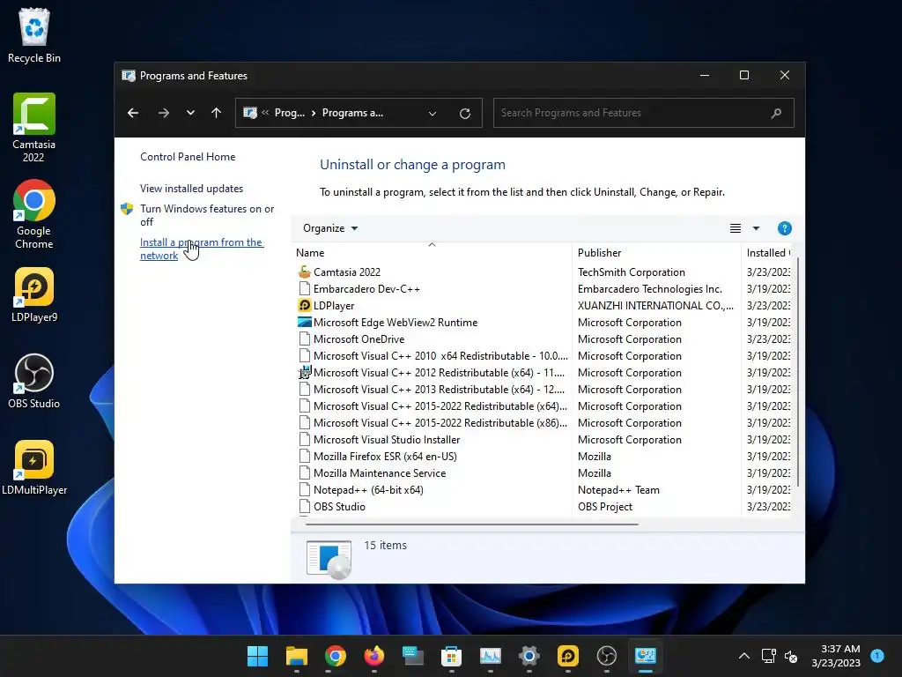The height and width of the screenshot is (677, 902).
Task: Click the vertical scrollbar of the list
Action: (797, 371)
